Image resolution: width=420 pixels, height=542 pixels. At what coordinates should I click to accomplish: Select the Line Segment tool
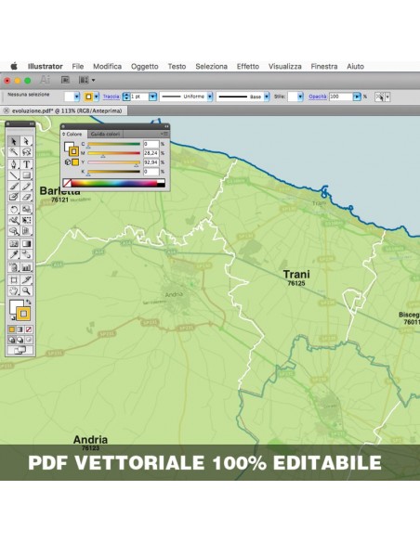point(14,174)
